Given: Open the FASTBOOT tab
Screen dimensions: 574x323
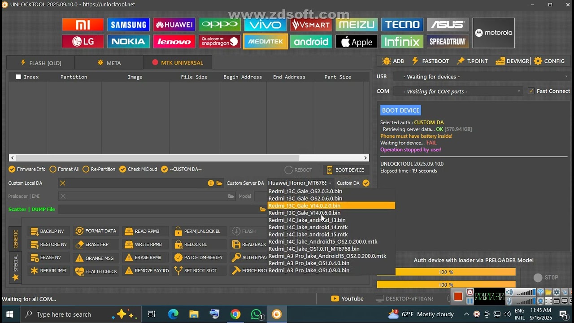Looking at the screenshot, I should 430,61.
